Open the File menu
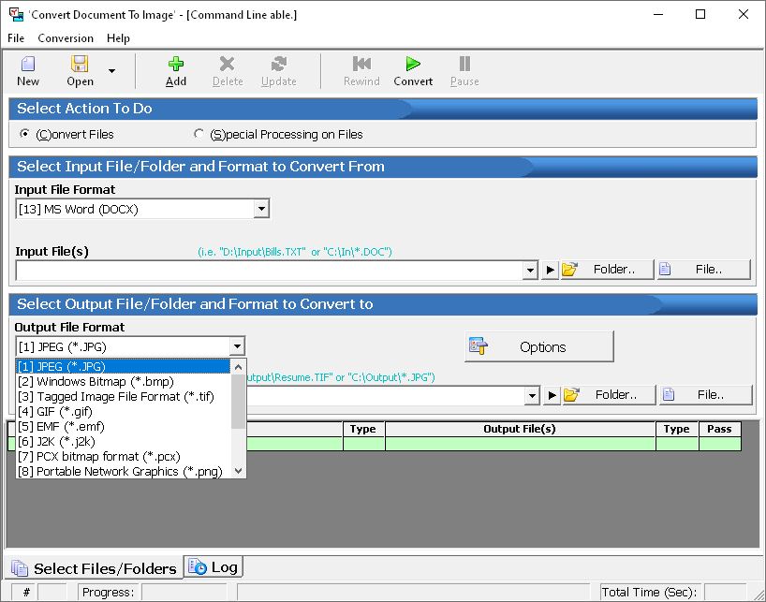 [x=16, y=38]
